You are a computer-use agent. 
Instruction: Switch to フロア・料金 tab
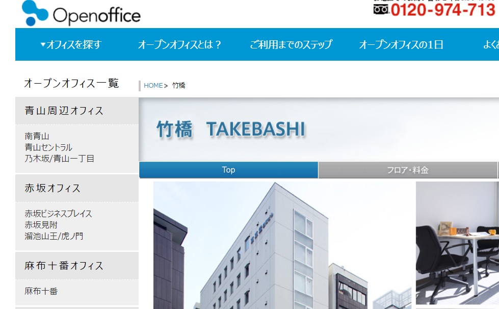(x=407, y=170)
